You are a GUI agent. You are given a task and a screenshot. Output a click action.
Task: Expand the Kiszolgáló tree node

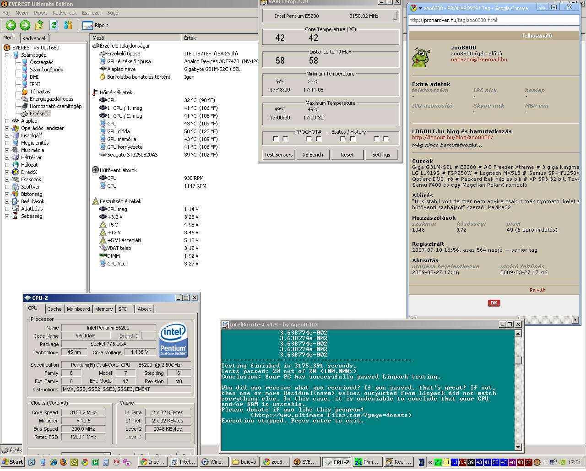coord(7,135)
